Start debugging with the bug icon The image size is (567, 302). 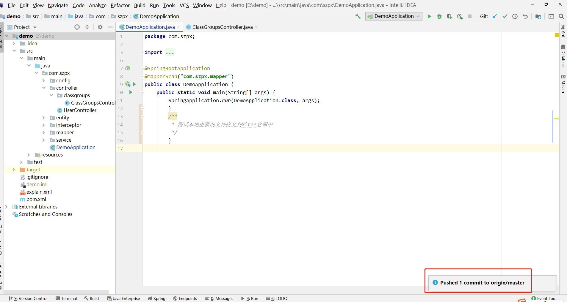coord(439,16)
